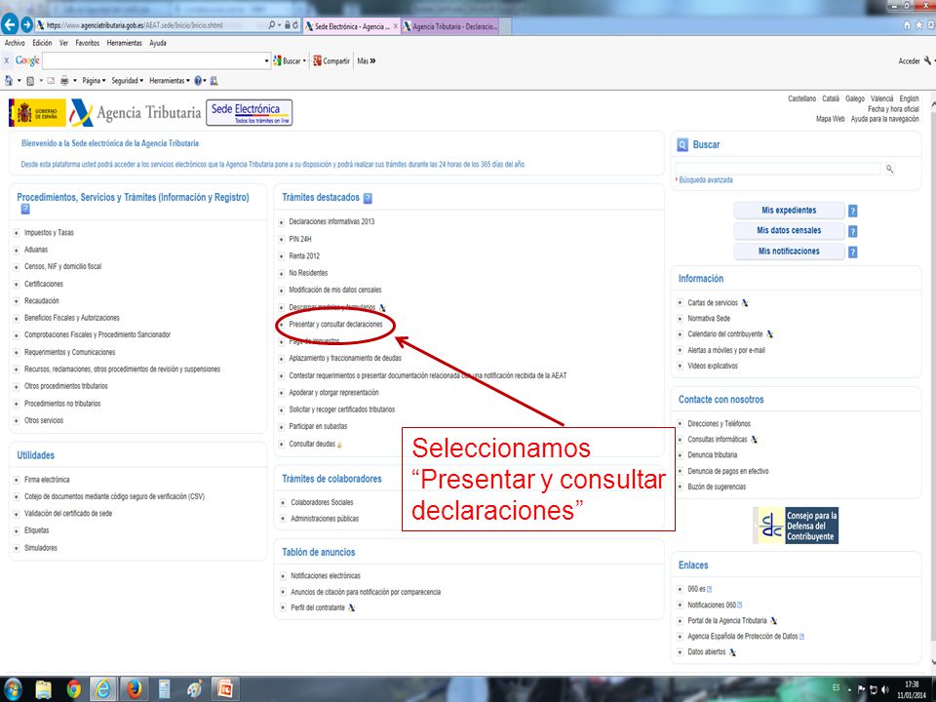The height and width of the screenshot is (702, 936).
Task: Click the Consejo para la Defensa del Contribuyente banner
Action: [x=796, y=526]
